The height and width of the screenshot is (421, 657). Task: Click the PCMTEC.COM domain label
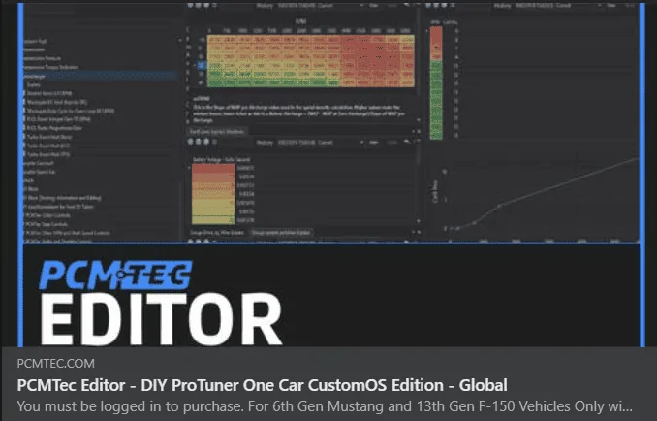[x=56, y=363]
